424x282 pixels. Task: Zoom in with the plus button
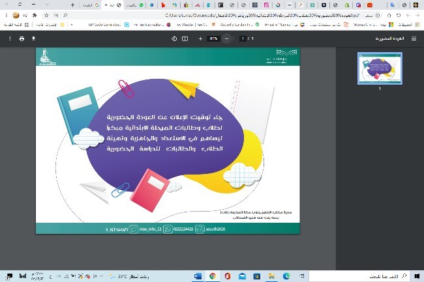point(200,38)
